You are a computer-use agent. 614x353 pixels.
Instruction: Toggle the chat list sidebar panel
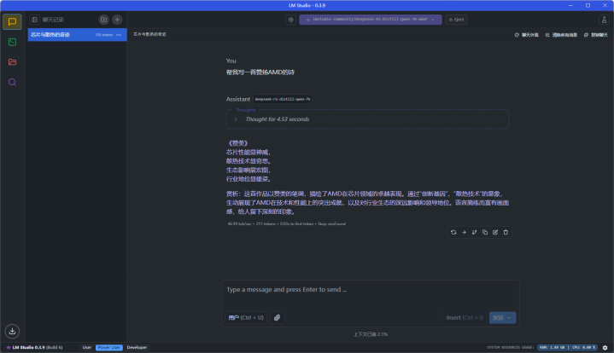pyautogui.click(x=34, y=20)
